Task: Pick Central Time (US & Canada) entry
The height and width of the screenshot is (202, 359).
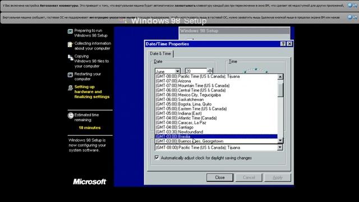Action: (216, 90)
